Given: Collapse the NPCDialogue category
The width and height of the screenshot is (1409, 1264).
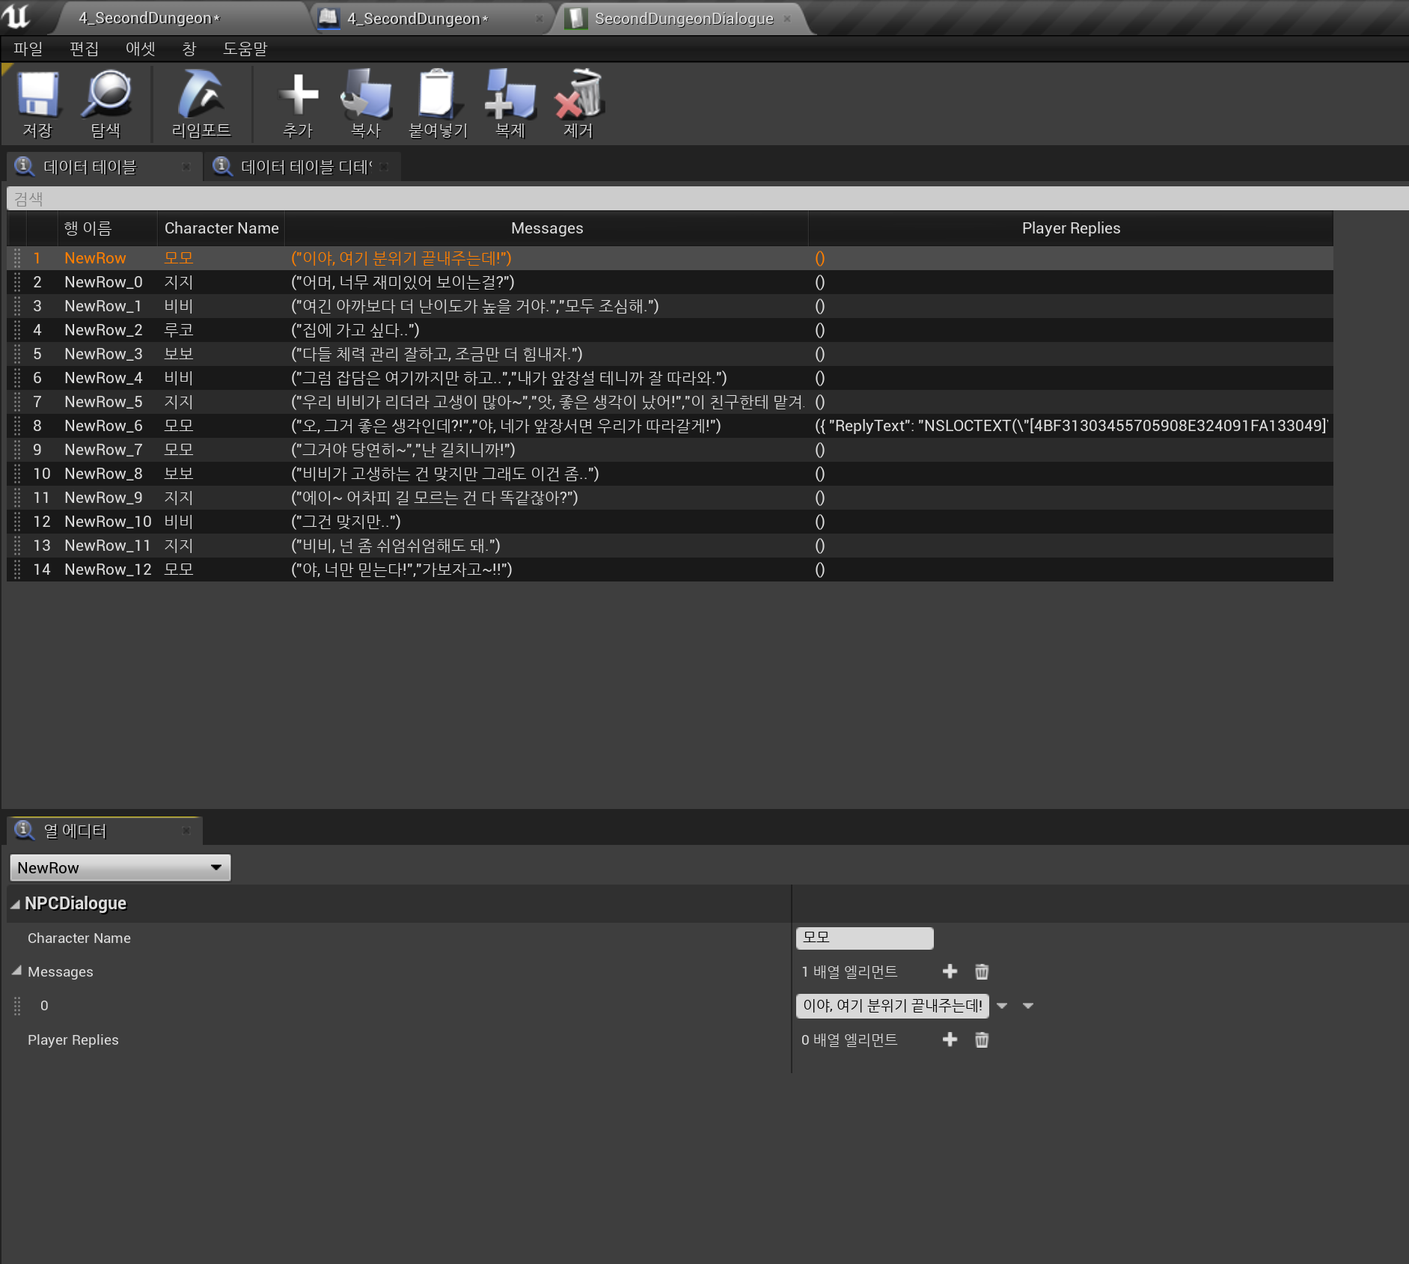Looking at the screenshot, I should (15, 904).
